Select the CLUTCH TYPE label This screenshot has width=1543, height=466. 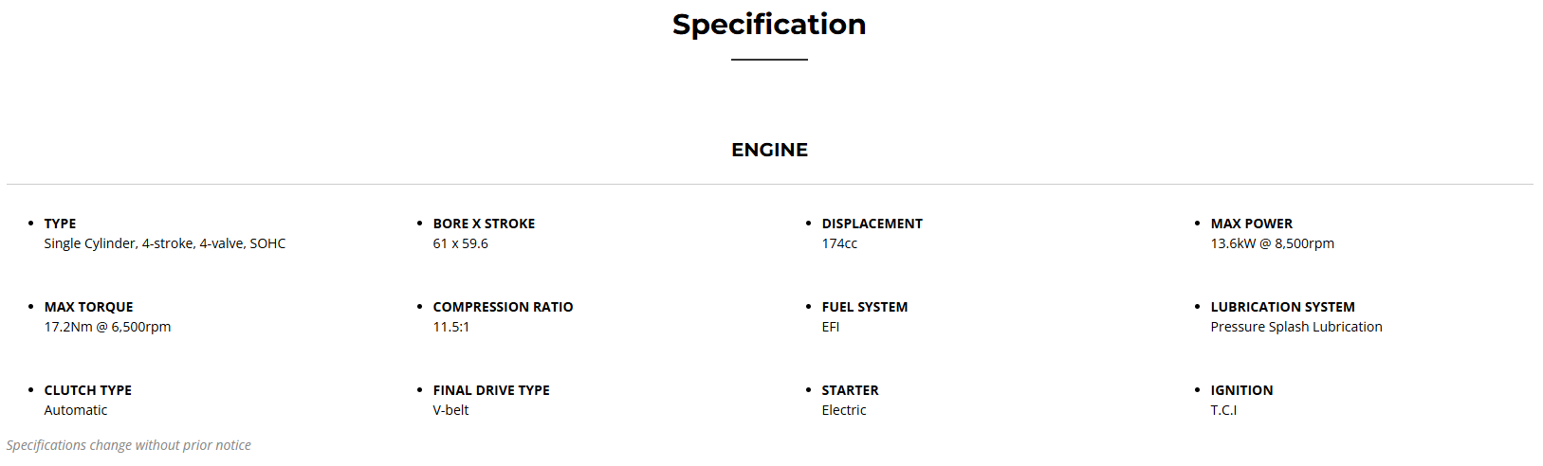pyautogui.click(x=87, y=390)
